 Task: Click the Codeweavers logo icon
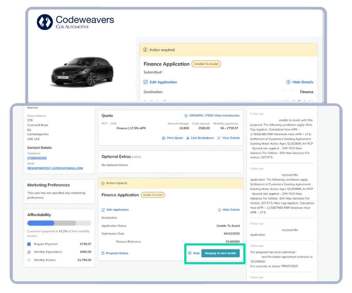pyautogui.click(x=45, y=22)
